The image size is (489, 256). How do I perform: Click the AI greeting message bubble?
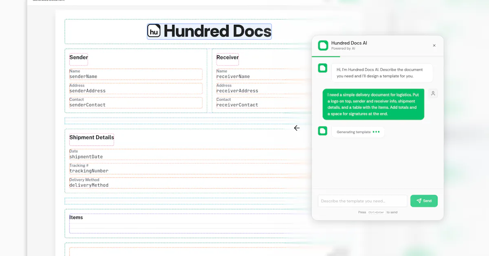point(382,73)
